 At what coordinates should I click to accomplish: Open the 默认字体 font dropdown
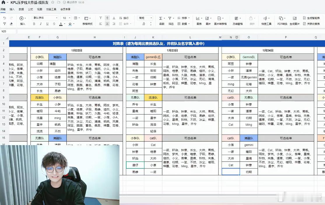tap(45, 18)
